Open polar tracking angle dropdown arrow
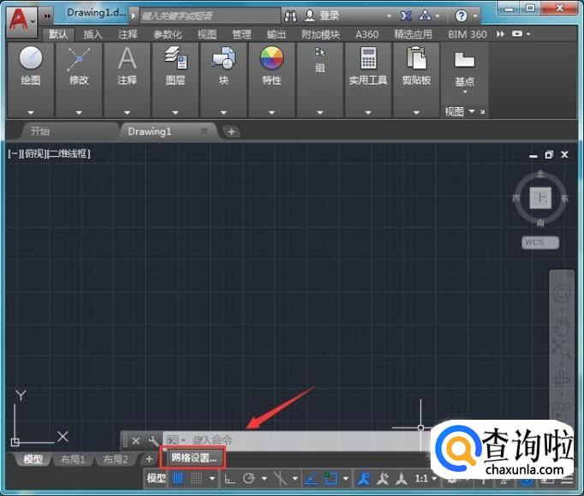Viewport: 584px width, 496px height. [264, 479]
